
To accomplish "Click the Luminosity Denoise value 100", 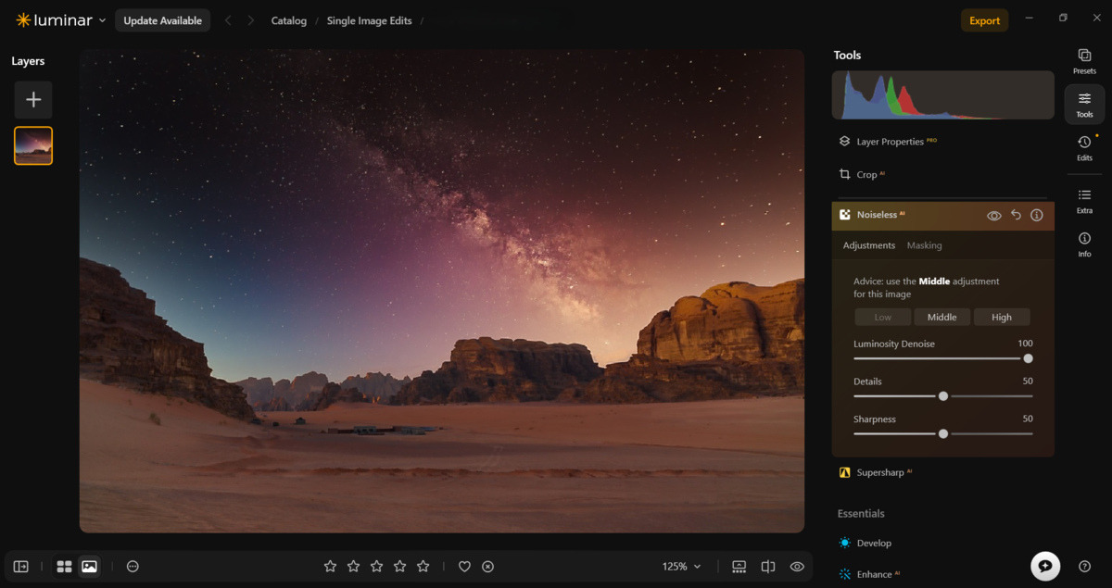I will click(x=1025, y=344).
